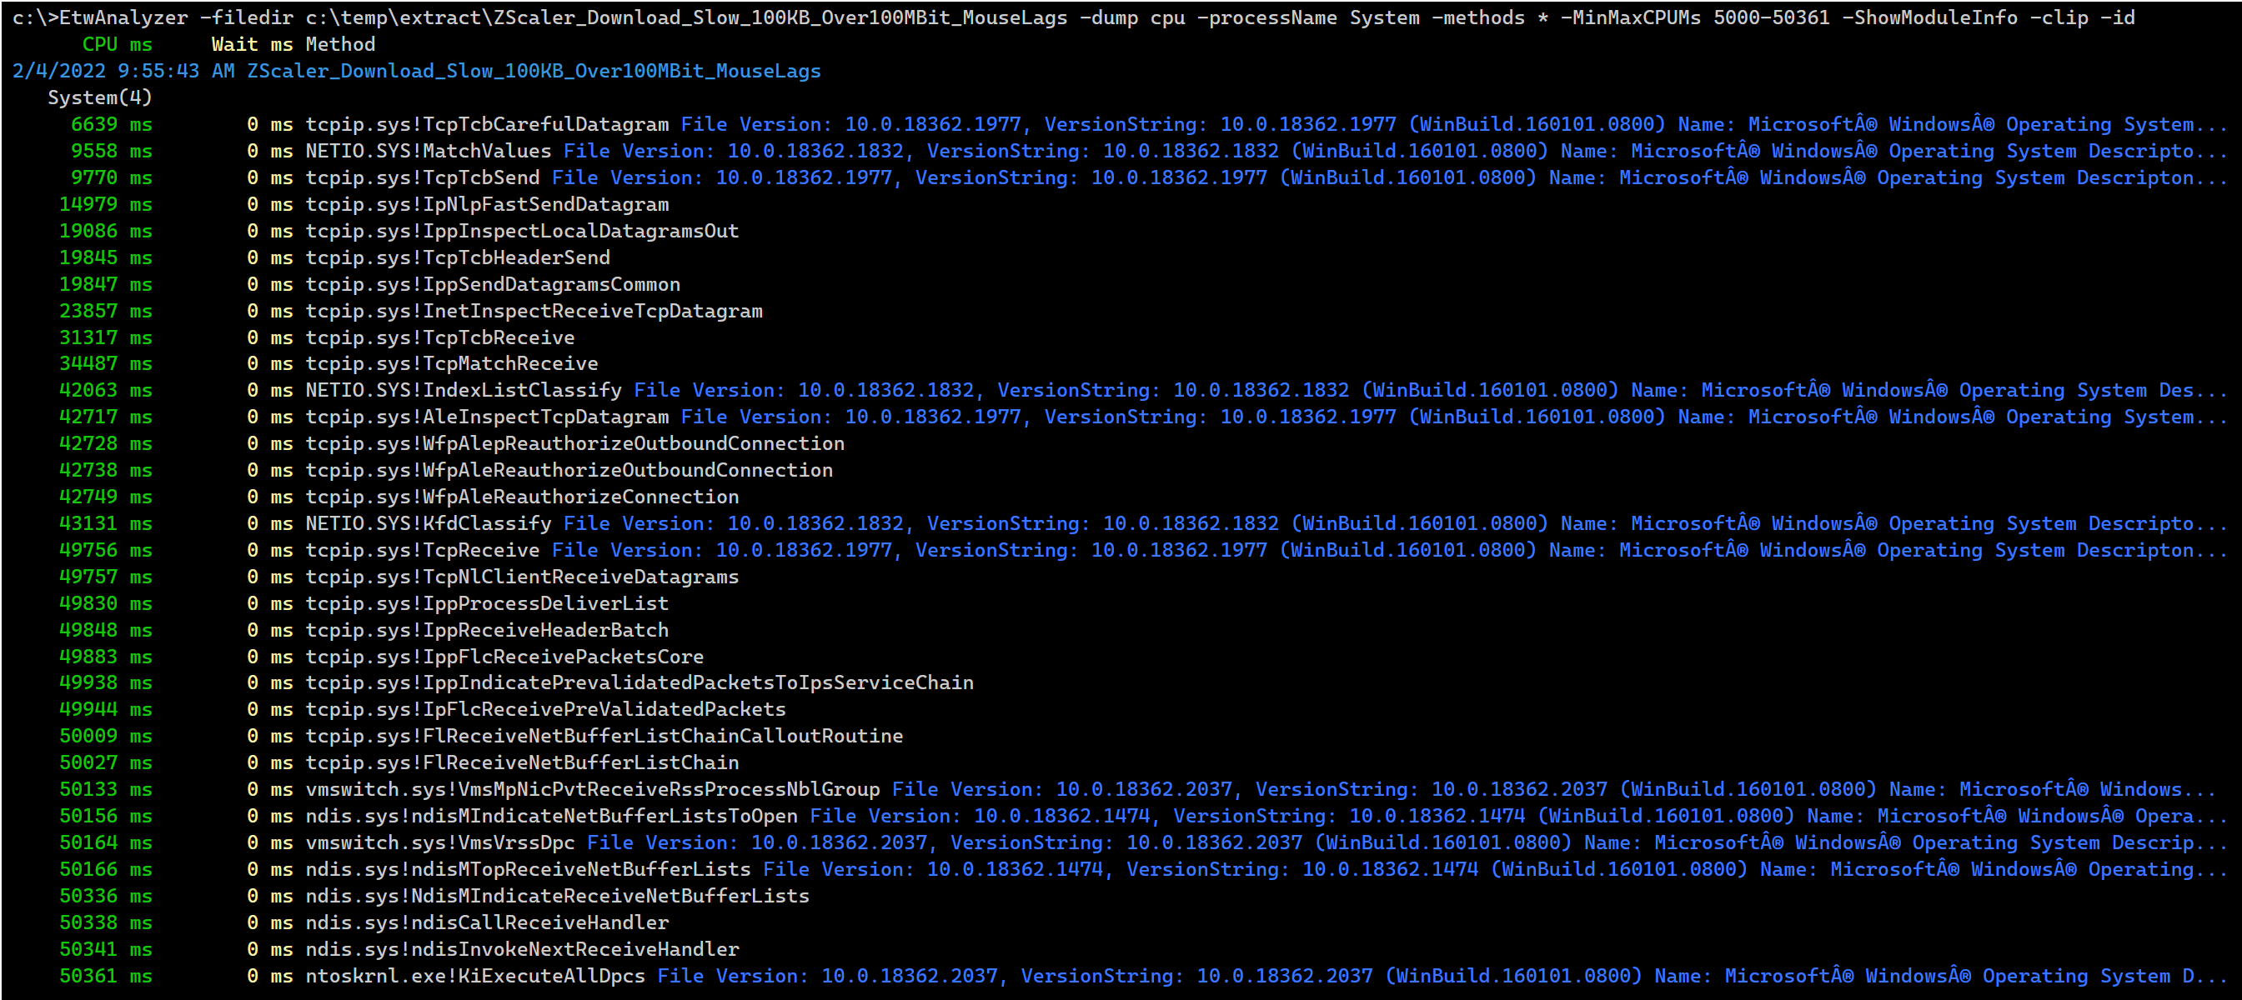
Task: Click ndis.sys!ndisCallReceiveHandler method entry
Action: click(x=487, y=922)
